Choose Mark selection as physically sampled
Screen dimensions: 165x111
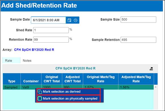click(69, 99)
